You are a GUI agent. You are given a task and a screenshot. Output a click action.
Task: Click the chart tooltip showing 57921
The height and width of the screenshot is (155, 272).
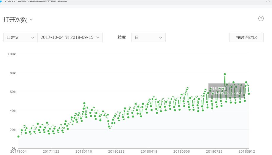click(227, 91)
